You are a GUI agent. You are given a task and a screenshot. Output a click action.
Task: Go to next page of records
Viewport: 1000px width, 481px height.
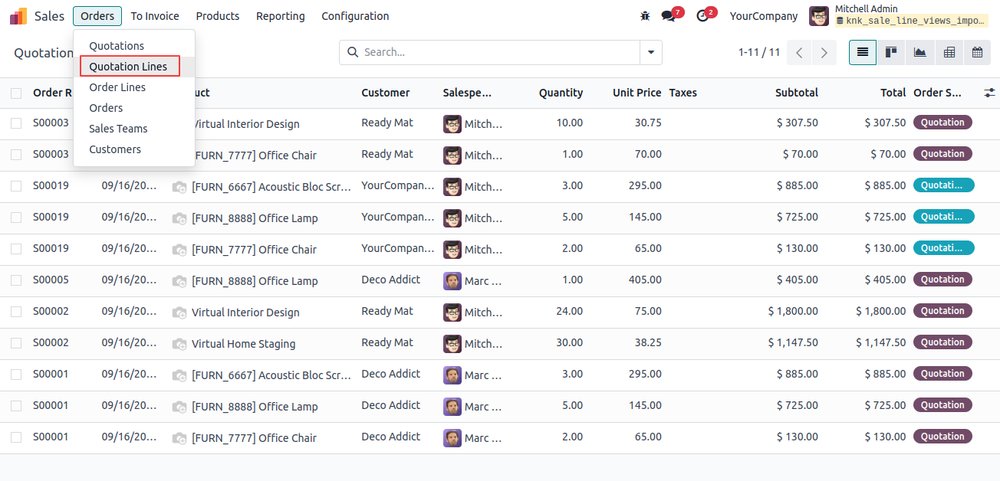824,53
